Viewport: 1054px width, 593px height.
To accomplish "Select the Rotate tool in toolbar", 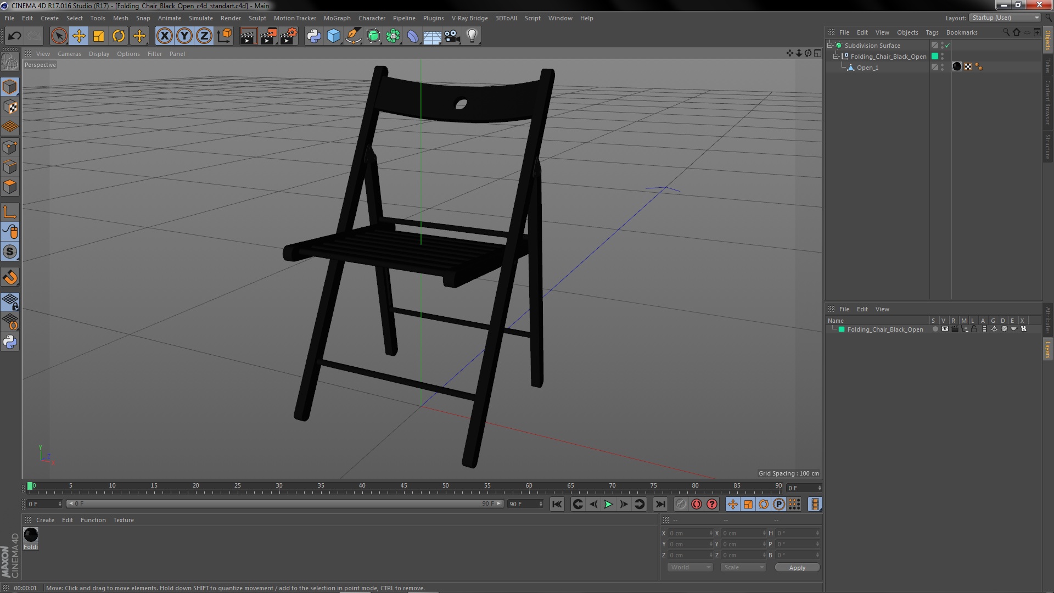I will 119,36.
